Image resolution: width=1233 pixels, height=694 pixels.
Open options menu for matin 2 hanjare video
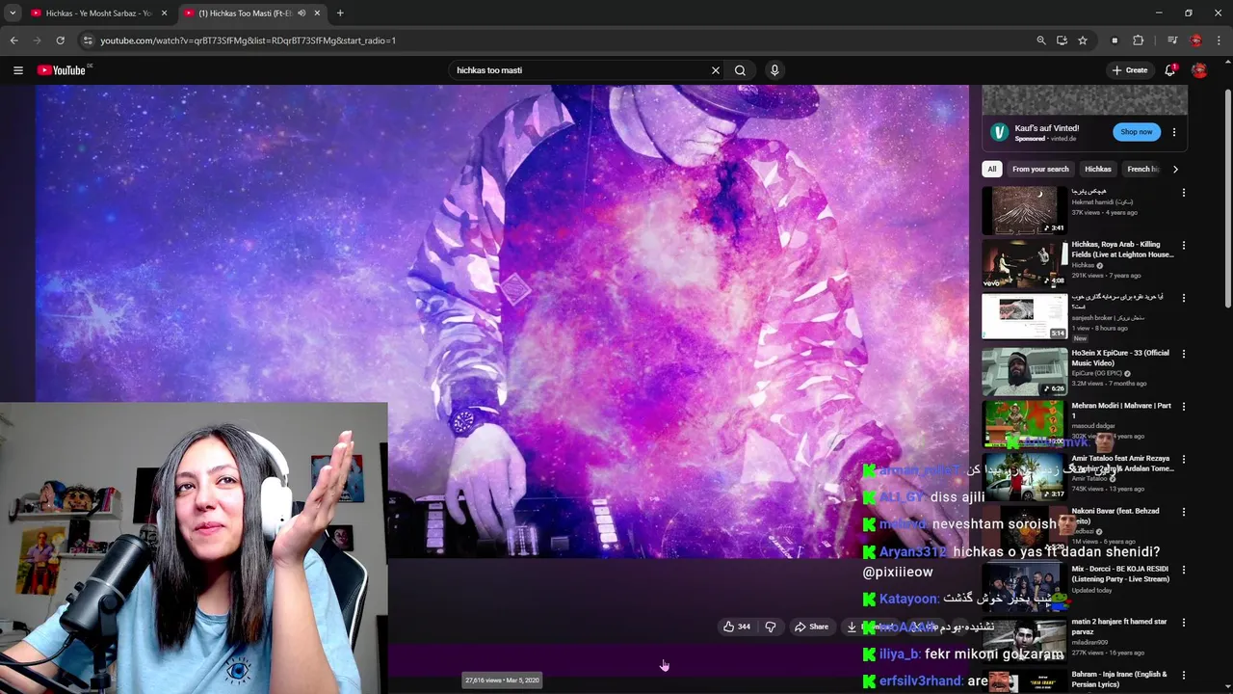pyautogui.click(x=1184, y=623)
